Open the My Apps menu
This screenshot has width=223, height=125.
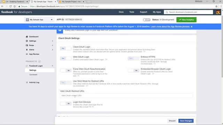tap(157, 12)
